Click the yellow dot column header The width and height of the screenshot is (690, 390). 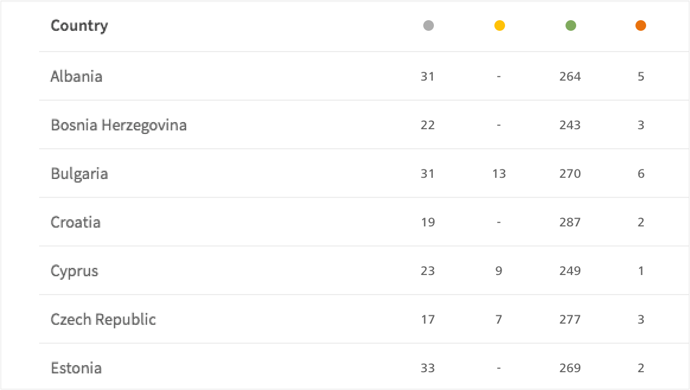500,25
